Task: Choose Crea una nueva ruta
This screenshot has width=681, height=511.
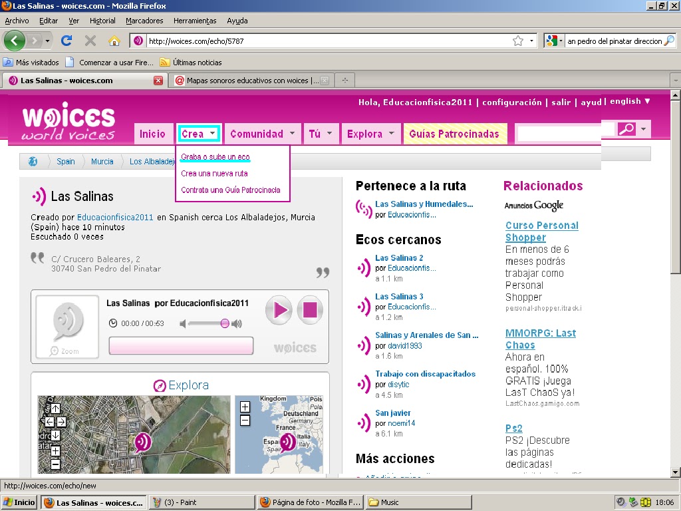Action: click(214, 174)
